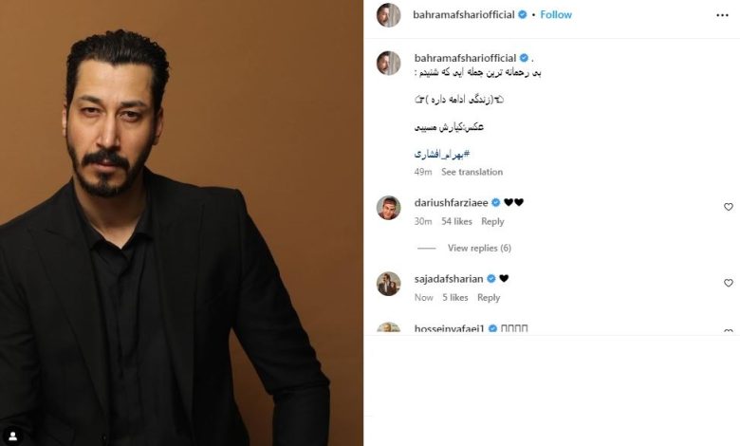Image resolution: width=740 pixels, height=446 pixels.
Task: Open the three-dot more options menu
Action: (722, 15)
